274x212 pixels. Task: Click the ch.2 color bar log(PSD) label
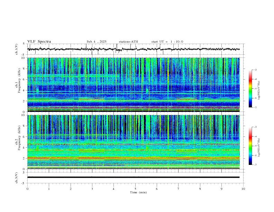259,147
